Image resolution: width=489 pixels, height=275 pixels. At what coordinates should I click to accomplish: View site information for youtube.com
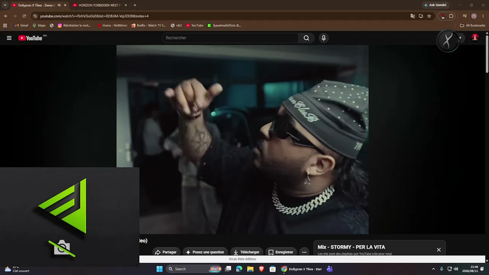(x=35, y=16)
